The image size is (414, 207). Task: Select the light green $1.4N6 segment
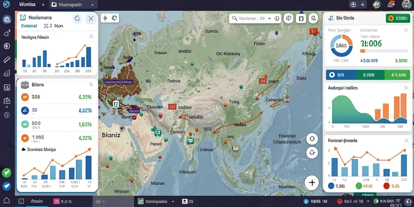397,75
